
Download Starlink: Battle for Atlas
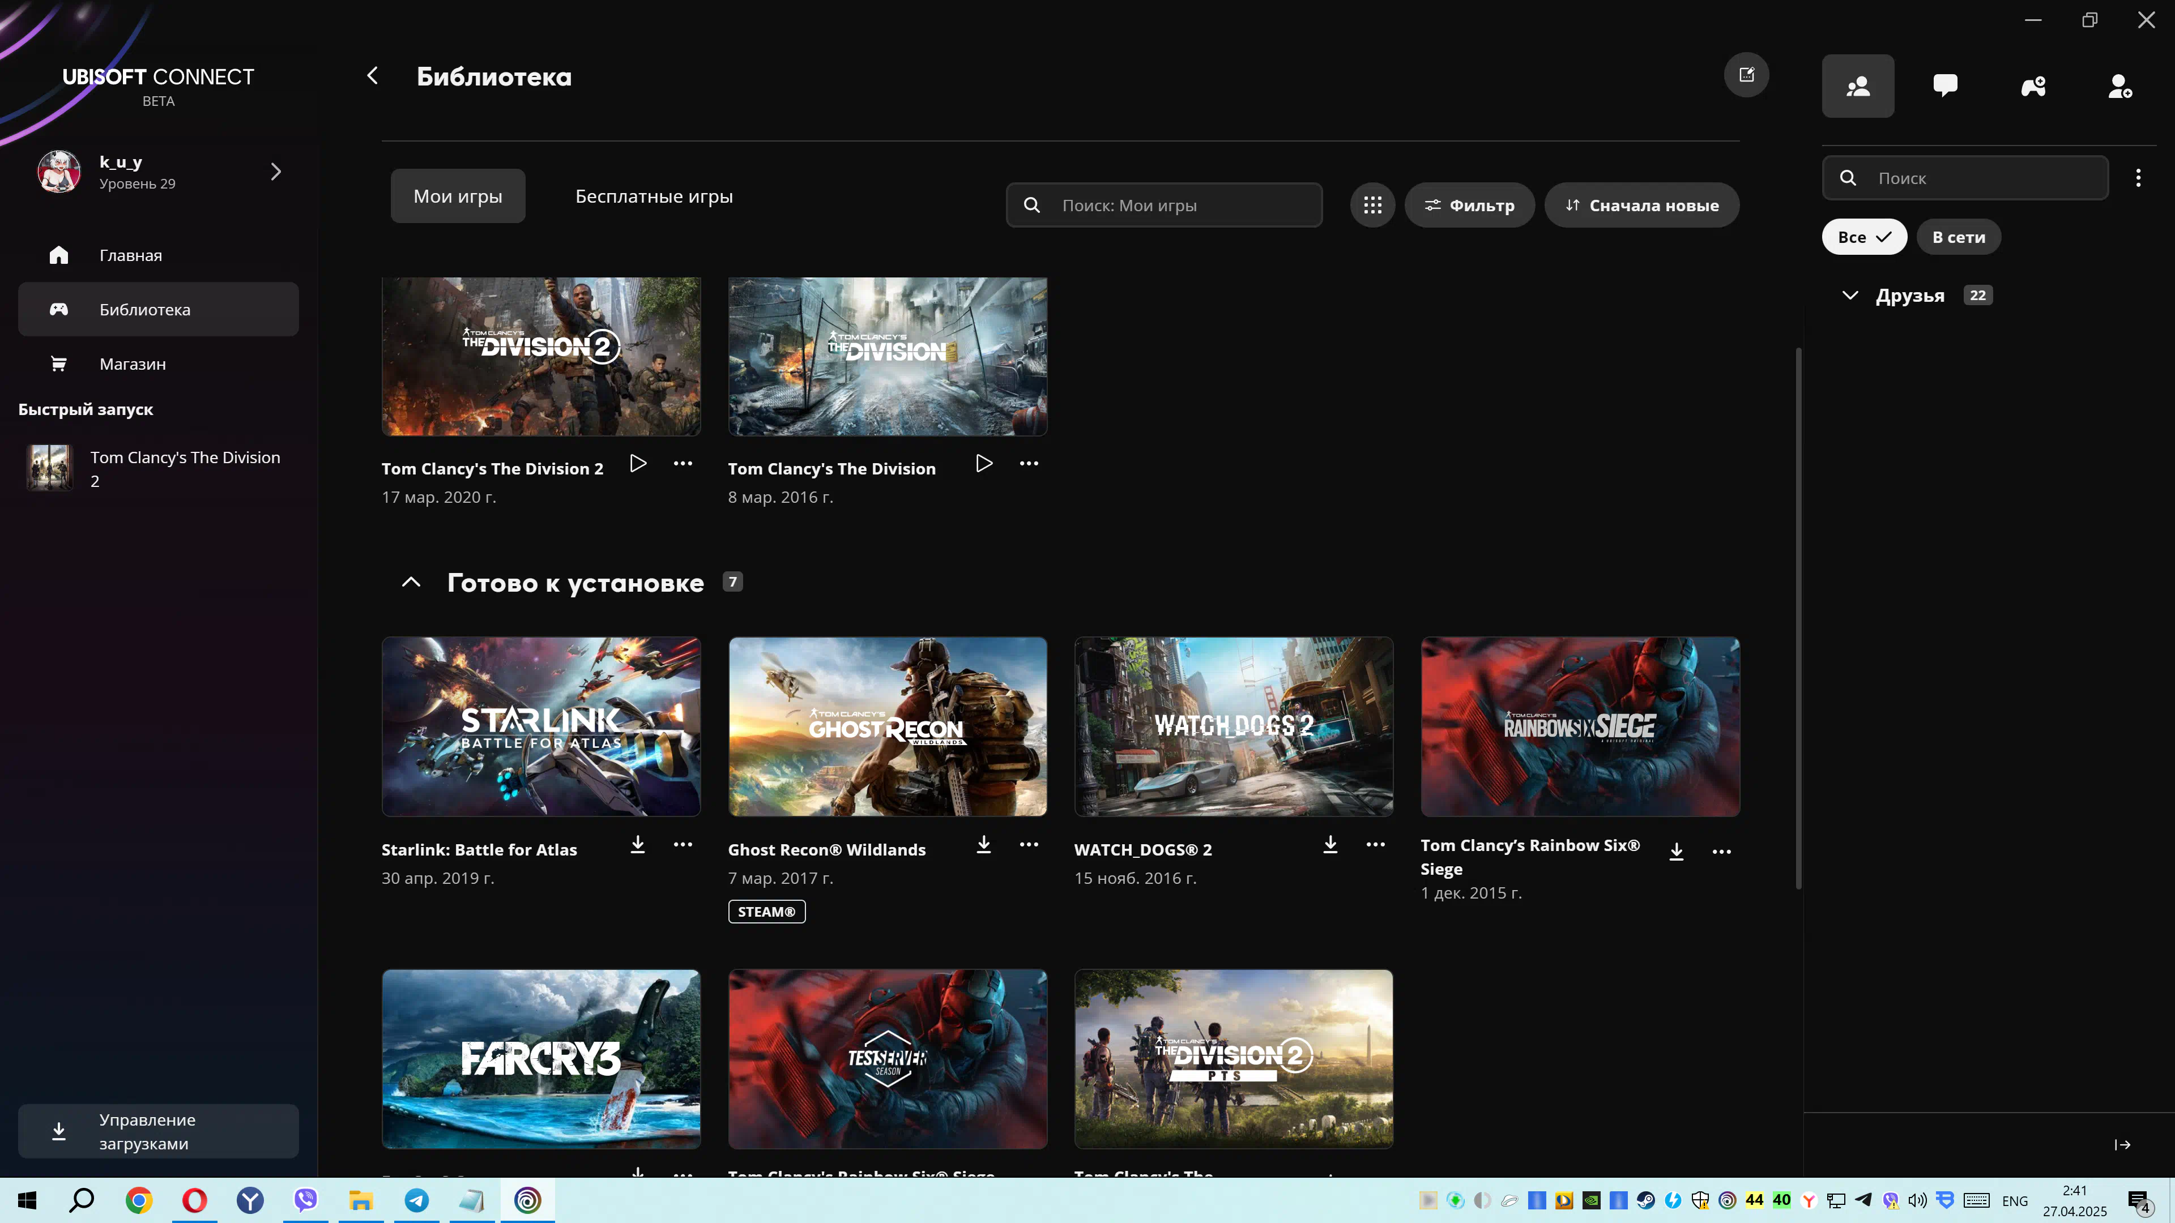tap(637, 844)
